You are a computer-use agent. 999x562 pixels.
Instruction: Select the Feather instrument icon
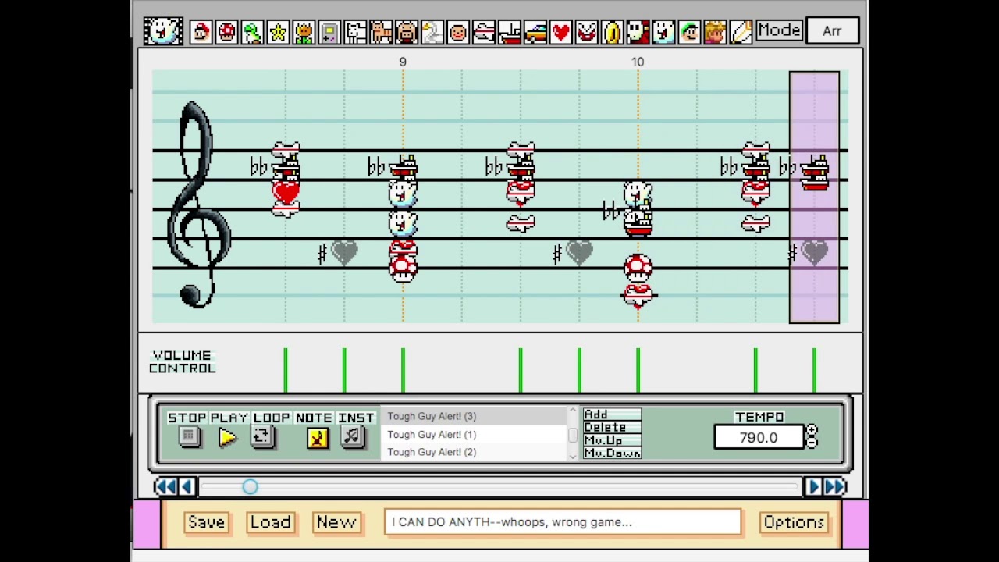pos(741,32)
